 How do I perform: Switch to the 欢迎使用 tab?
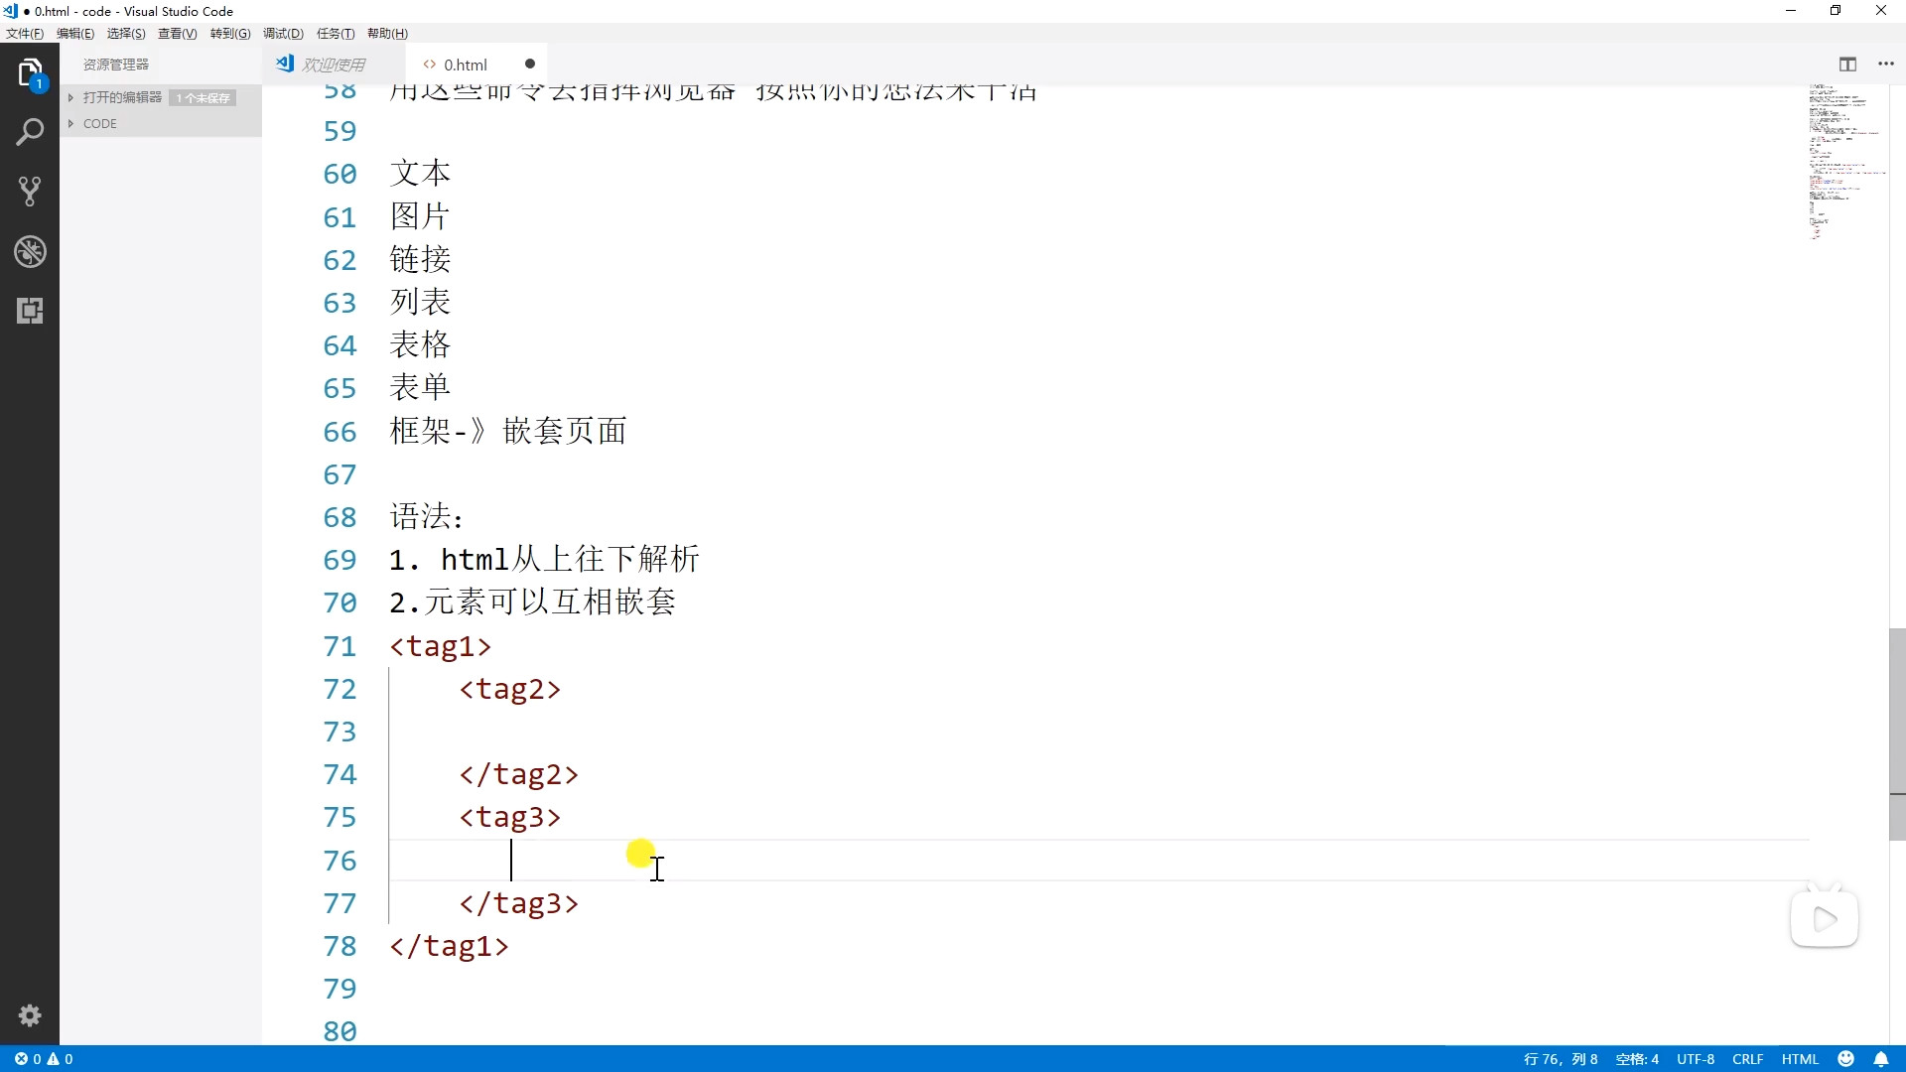click(333, 65)
